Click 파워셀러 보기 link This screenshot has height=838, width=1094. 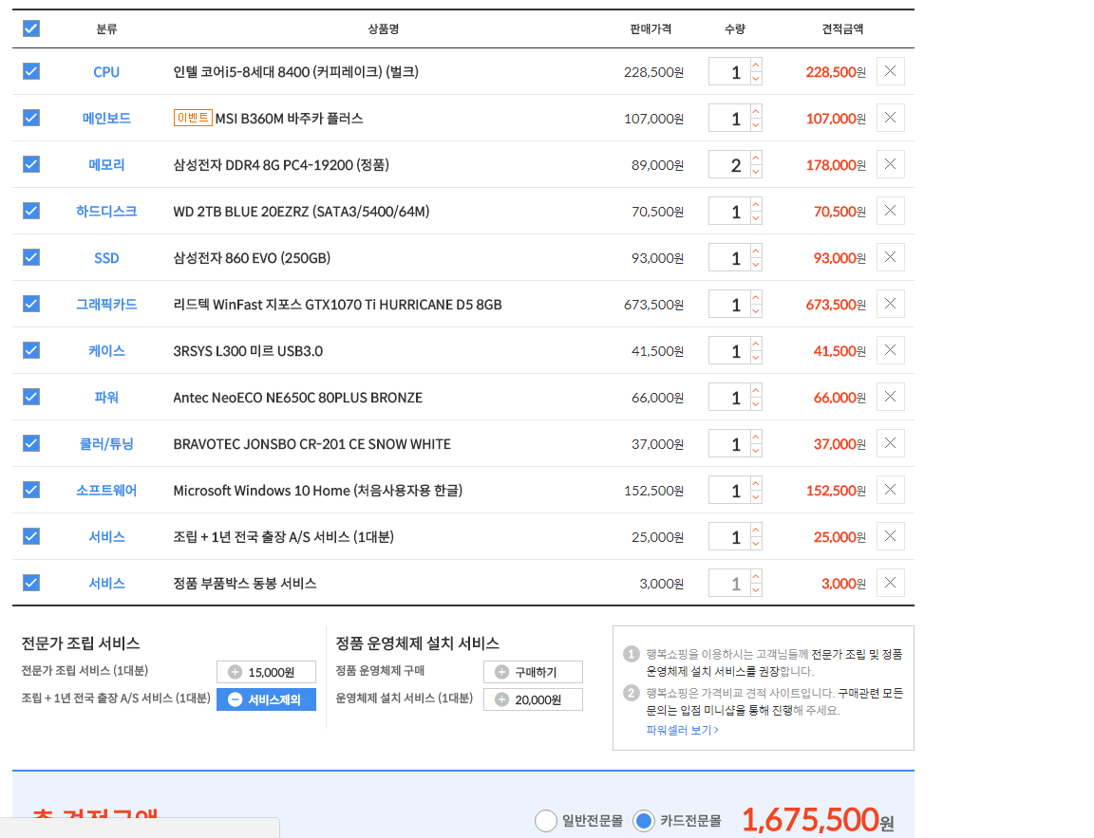pos(682,730)
